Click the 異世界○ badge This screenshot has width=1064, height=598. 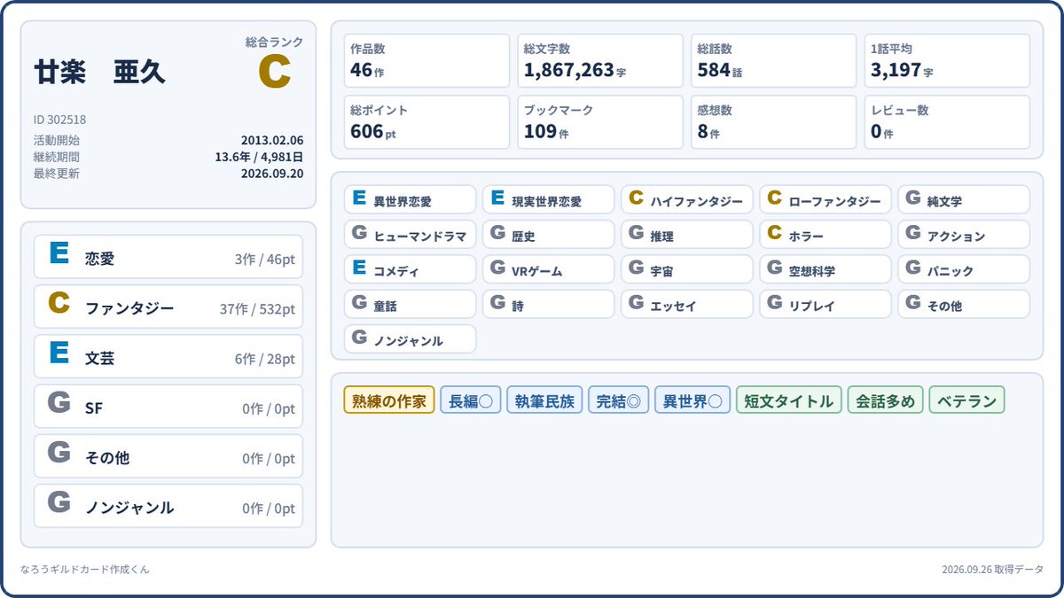click(x=692, y=400)
